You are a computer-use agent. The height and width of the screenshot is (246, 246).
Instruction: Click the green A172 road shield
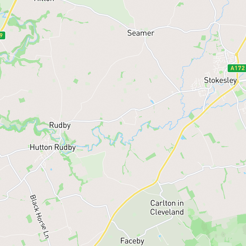click(x=237, y=68)
